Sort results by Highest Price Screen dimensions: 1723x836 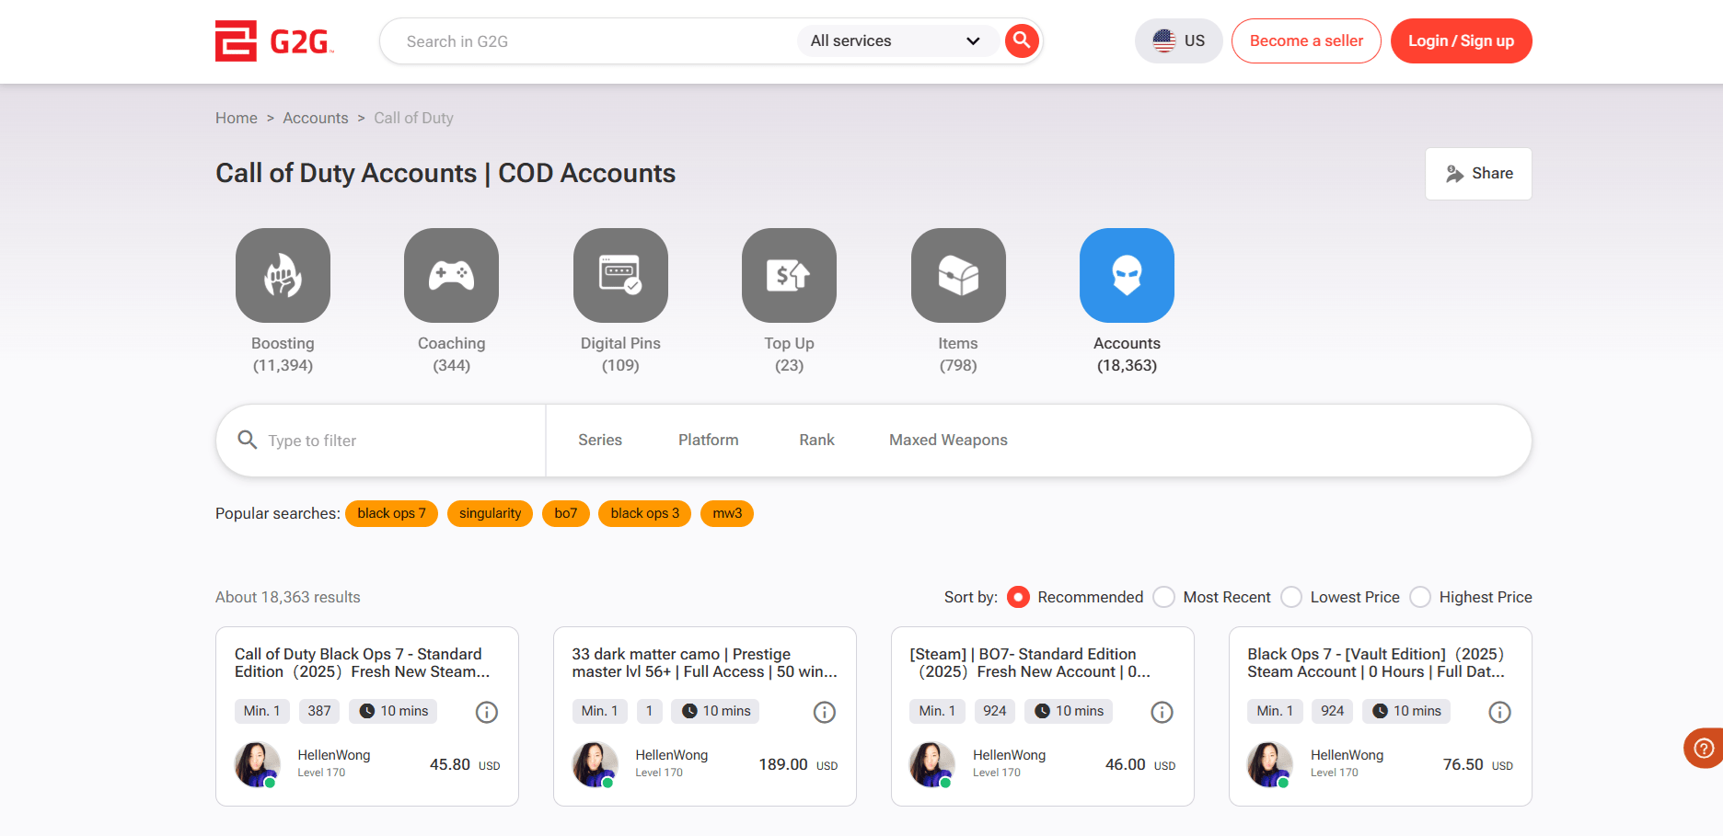point(1420,597)
